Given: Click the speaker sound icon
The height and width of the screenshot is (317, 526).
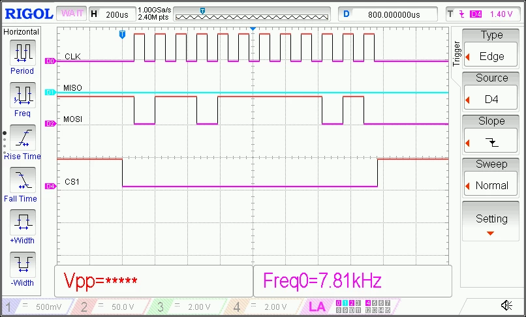Looking at the screenshot, I should pos(506,305).
